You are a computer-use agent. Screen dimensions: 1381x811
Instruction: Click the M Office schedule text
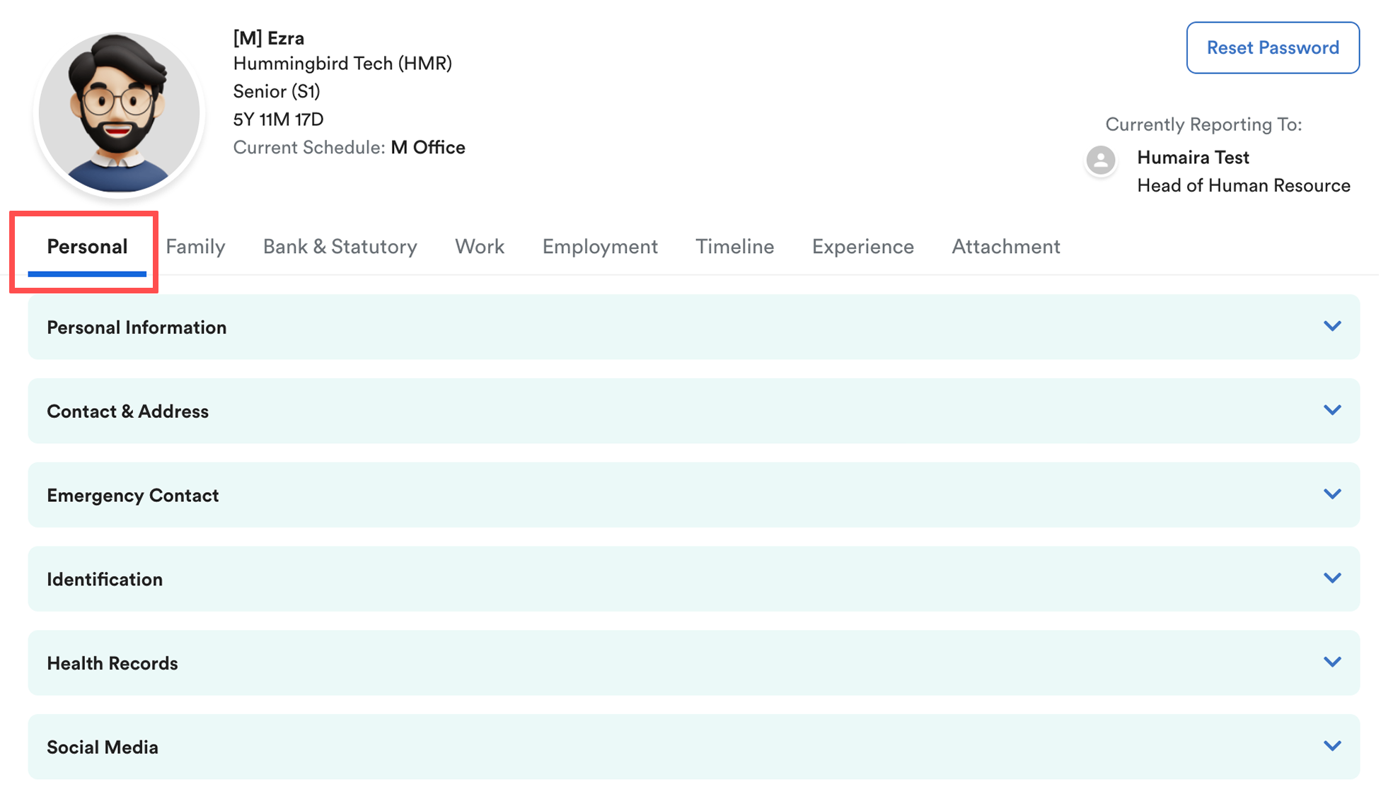pyautogui.click(x=427, y=148)
